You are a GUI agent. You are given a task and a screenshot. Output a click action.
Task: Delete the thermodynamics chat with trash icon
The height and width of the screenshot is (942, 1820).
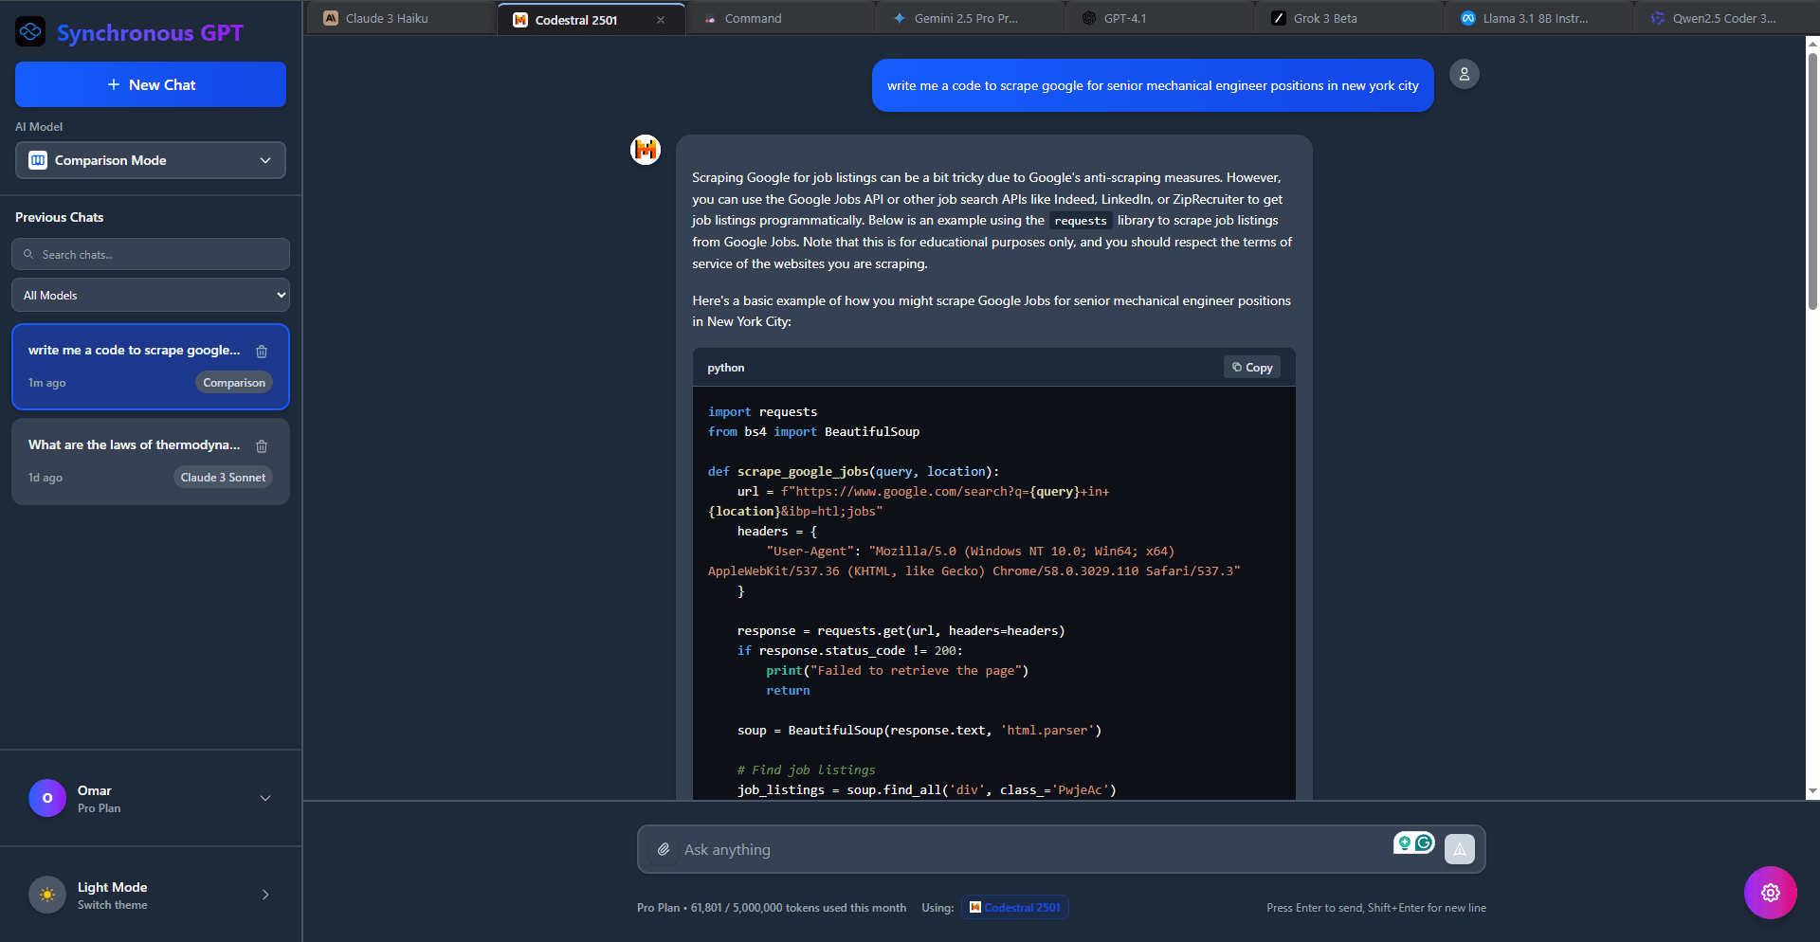(x=262, y=446)
